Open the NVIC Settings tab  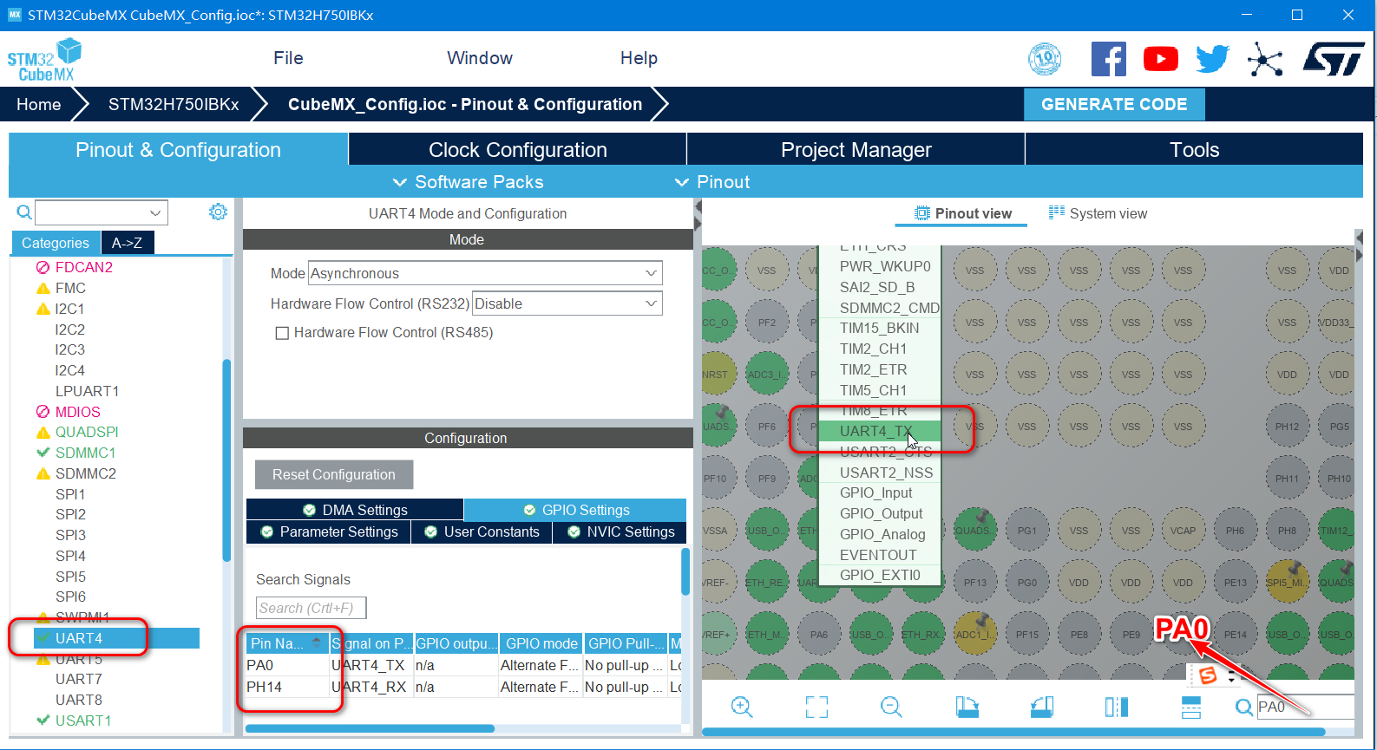click(620, 532)
